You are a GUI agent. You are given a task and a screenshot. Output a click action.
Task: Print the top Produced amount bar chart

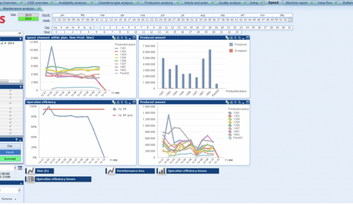coord(232,38)
